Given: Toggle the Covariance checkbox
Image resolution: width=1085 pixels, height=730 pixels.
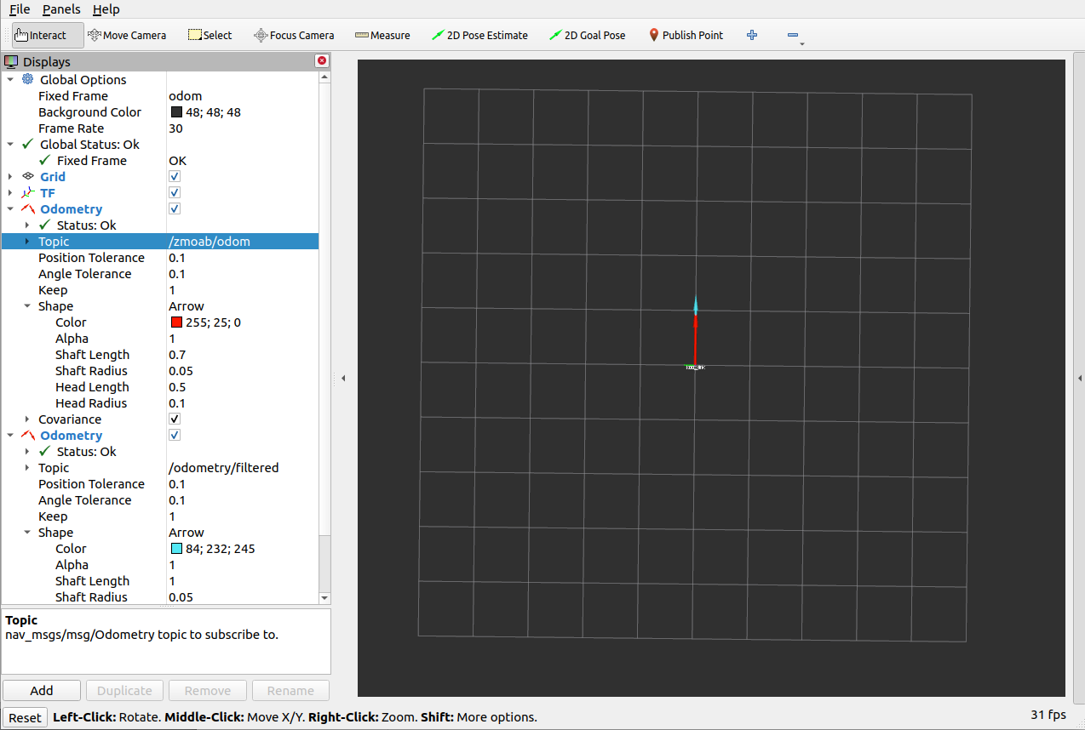Looking at the screenshot, I should [175, 419].
